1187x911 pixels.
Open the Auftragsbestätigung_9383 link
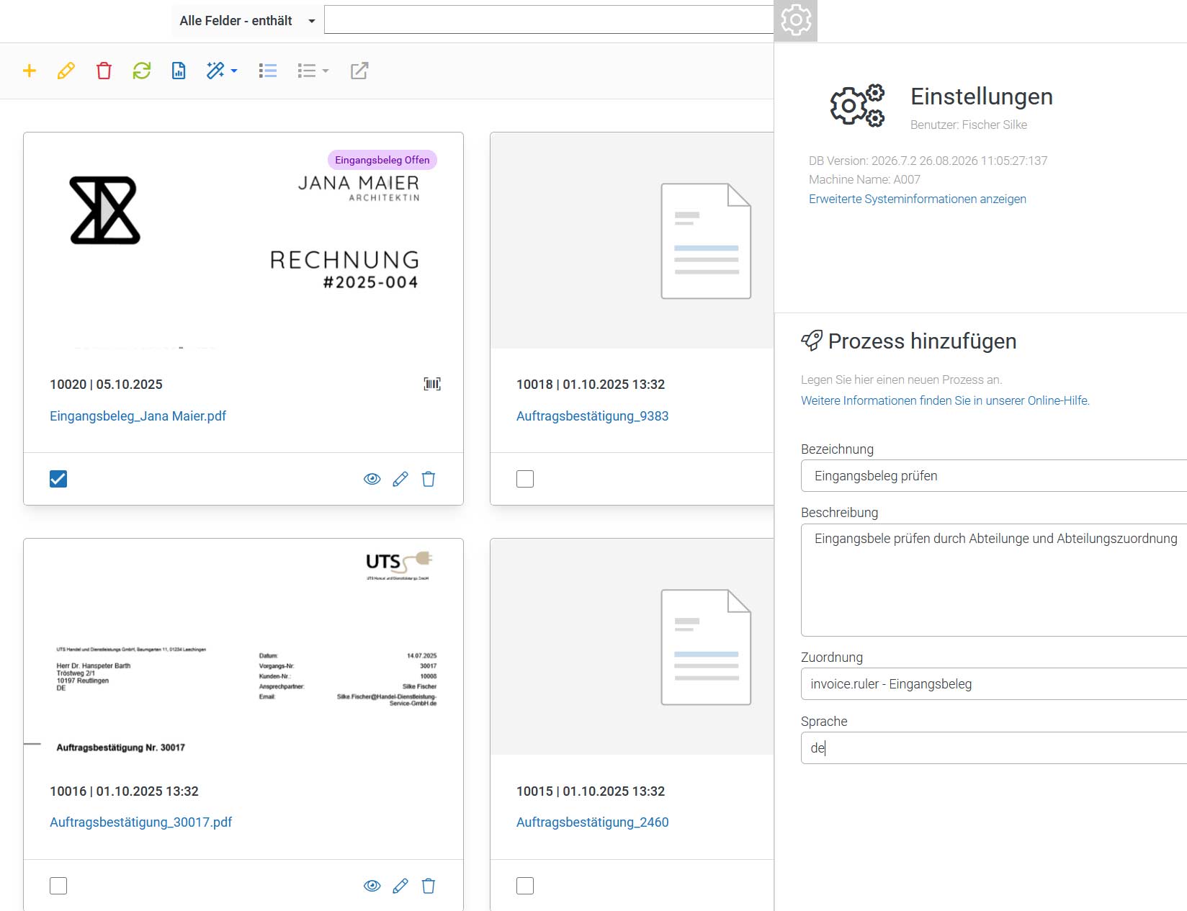592,416
